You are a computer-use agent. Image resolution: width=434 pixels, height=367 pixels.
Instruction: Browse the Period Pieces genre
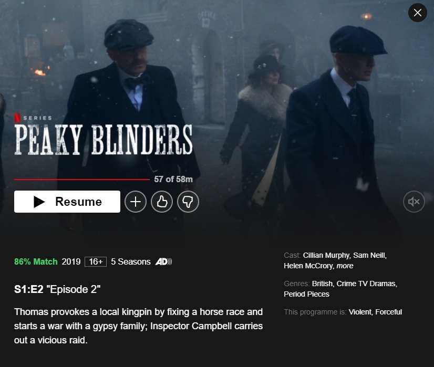[306, 294]
